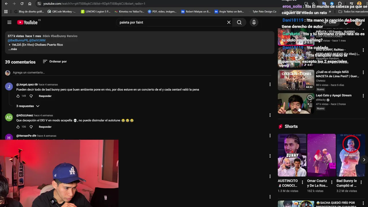This screenshot has height=207, width=368.
Task: Open the @DeiVUWM channel link
Action: 37,41
